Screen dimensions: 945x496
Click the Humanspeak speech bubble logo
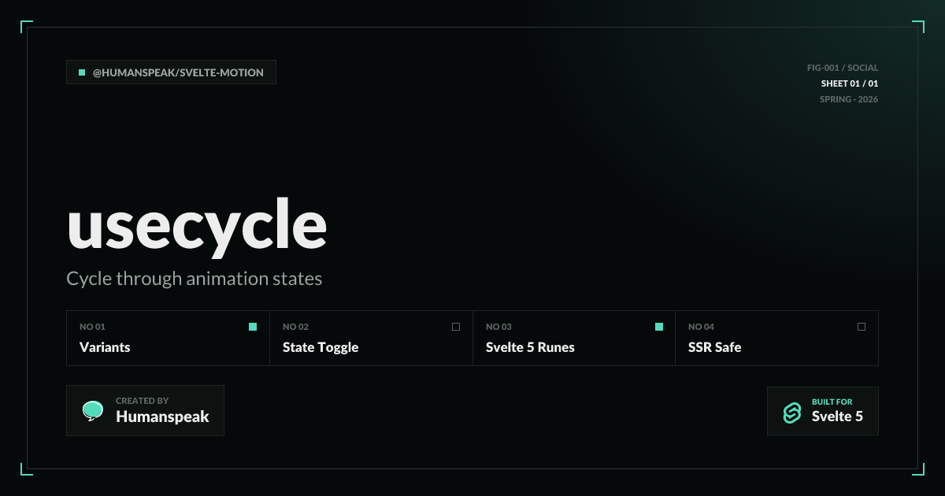(93, 410)
